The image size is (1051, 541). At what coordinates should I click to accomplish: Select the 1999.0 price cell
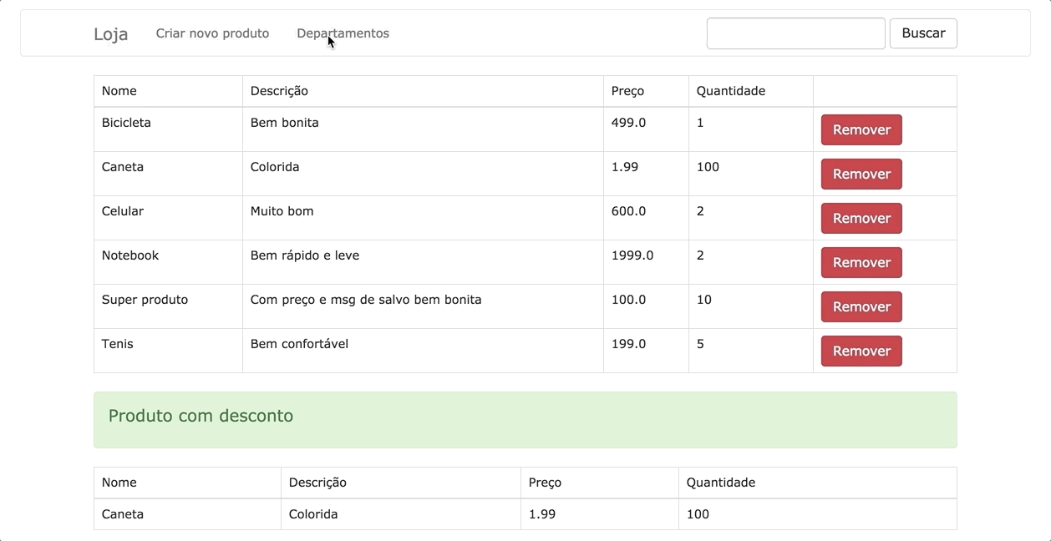(632, 255)
